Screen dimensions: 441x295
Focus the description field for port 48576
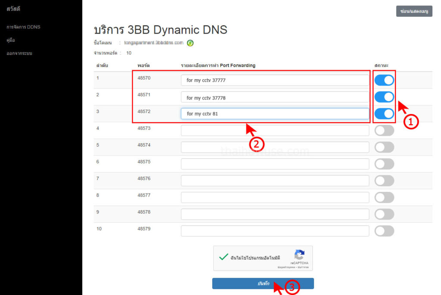275,181
